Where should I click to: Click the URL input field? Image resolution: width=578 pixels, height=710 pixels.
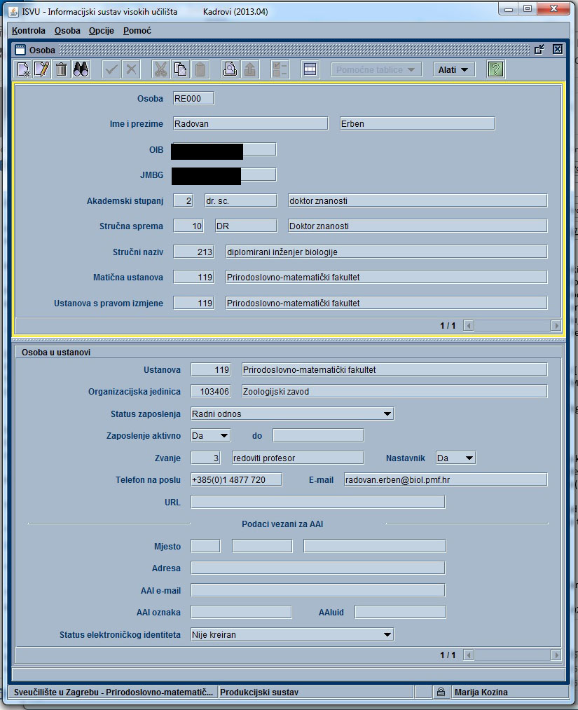click(318, 502)
